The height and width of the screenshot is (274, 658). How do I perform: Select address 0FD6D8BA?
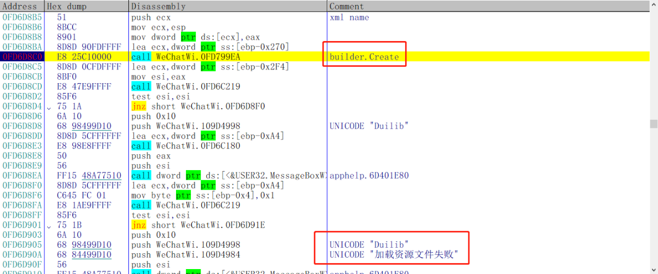[x=22, y=47]
